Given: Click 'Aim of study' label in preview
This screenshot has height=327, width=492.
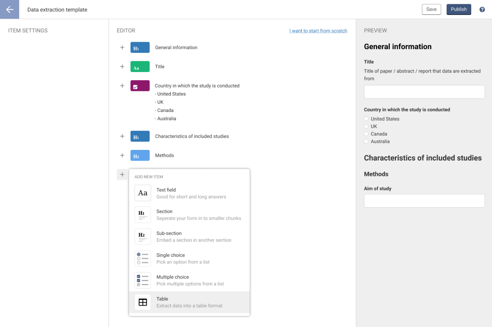Looking at the screenshot, I should (378, 189).
